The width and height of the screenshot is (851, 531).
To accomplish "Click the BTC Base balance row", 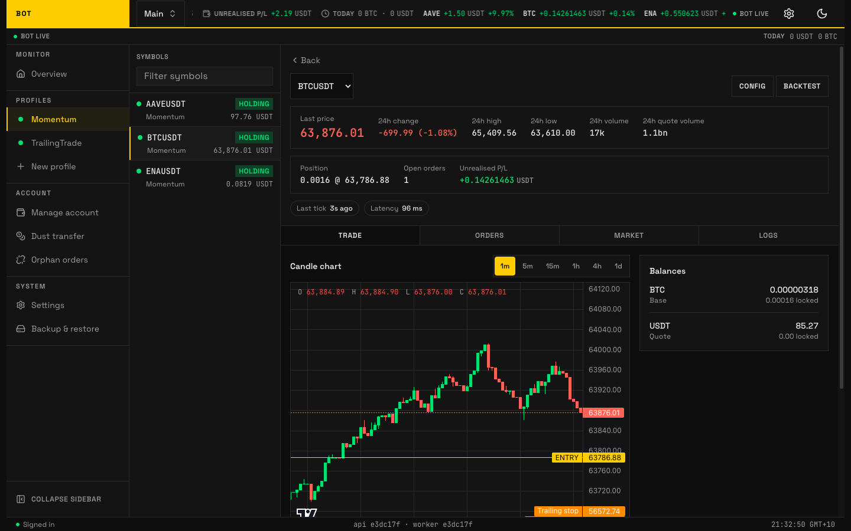I will (734, 294).
